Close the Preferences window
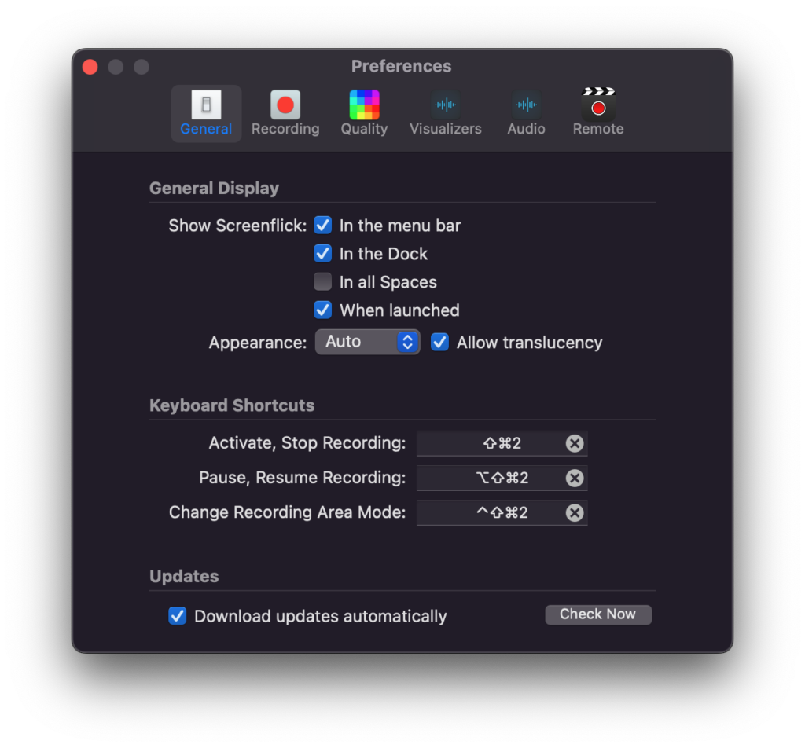 [x=90, y=67]
